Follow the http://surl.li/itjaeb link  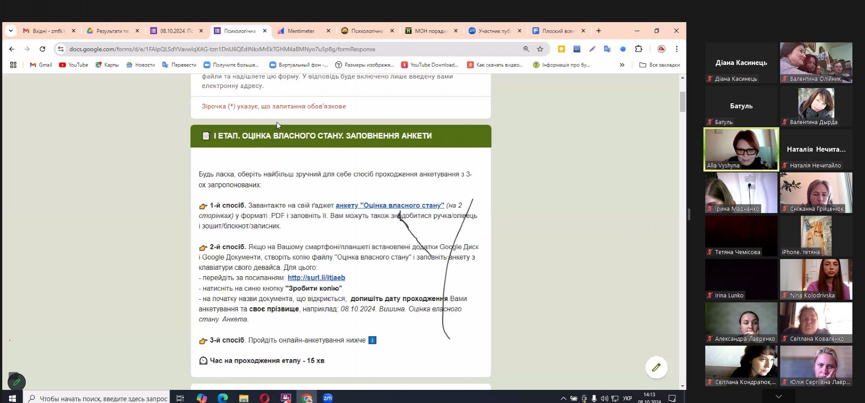[316, 278]
